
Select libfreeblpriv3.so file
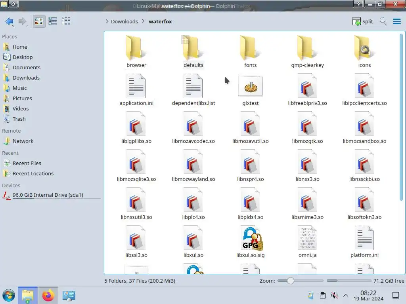(x=307, y=90)
